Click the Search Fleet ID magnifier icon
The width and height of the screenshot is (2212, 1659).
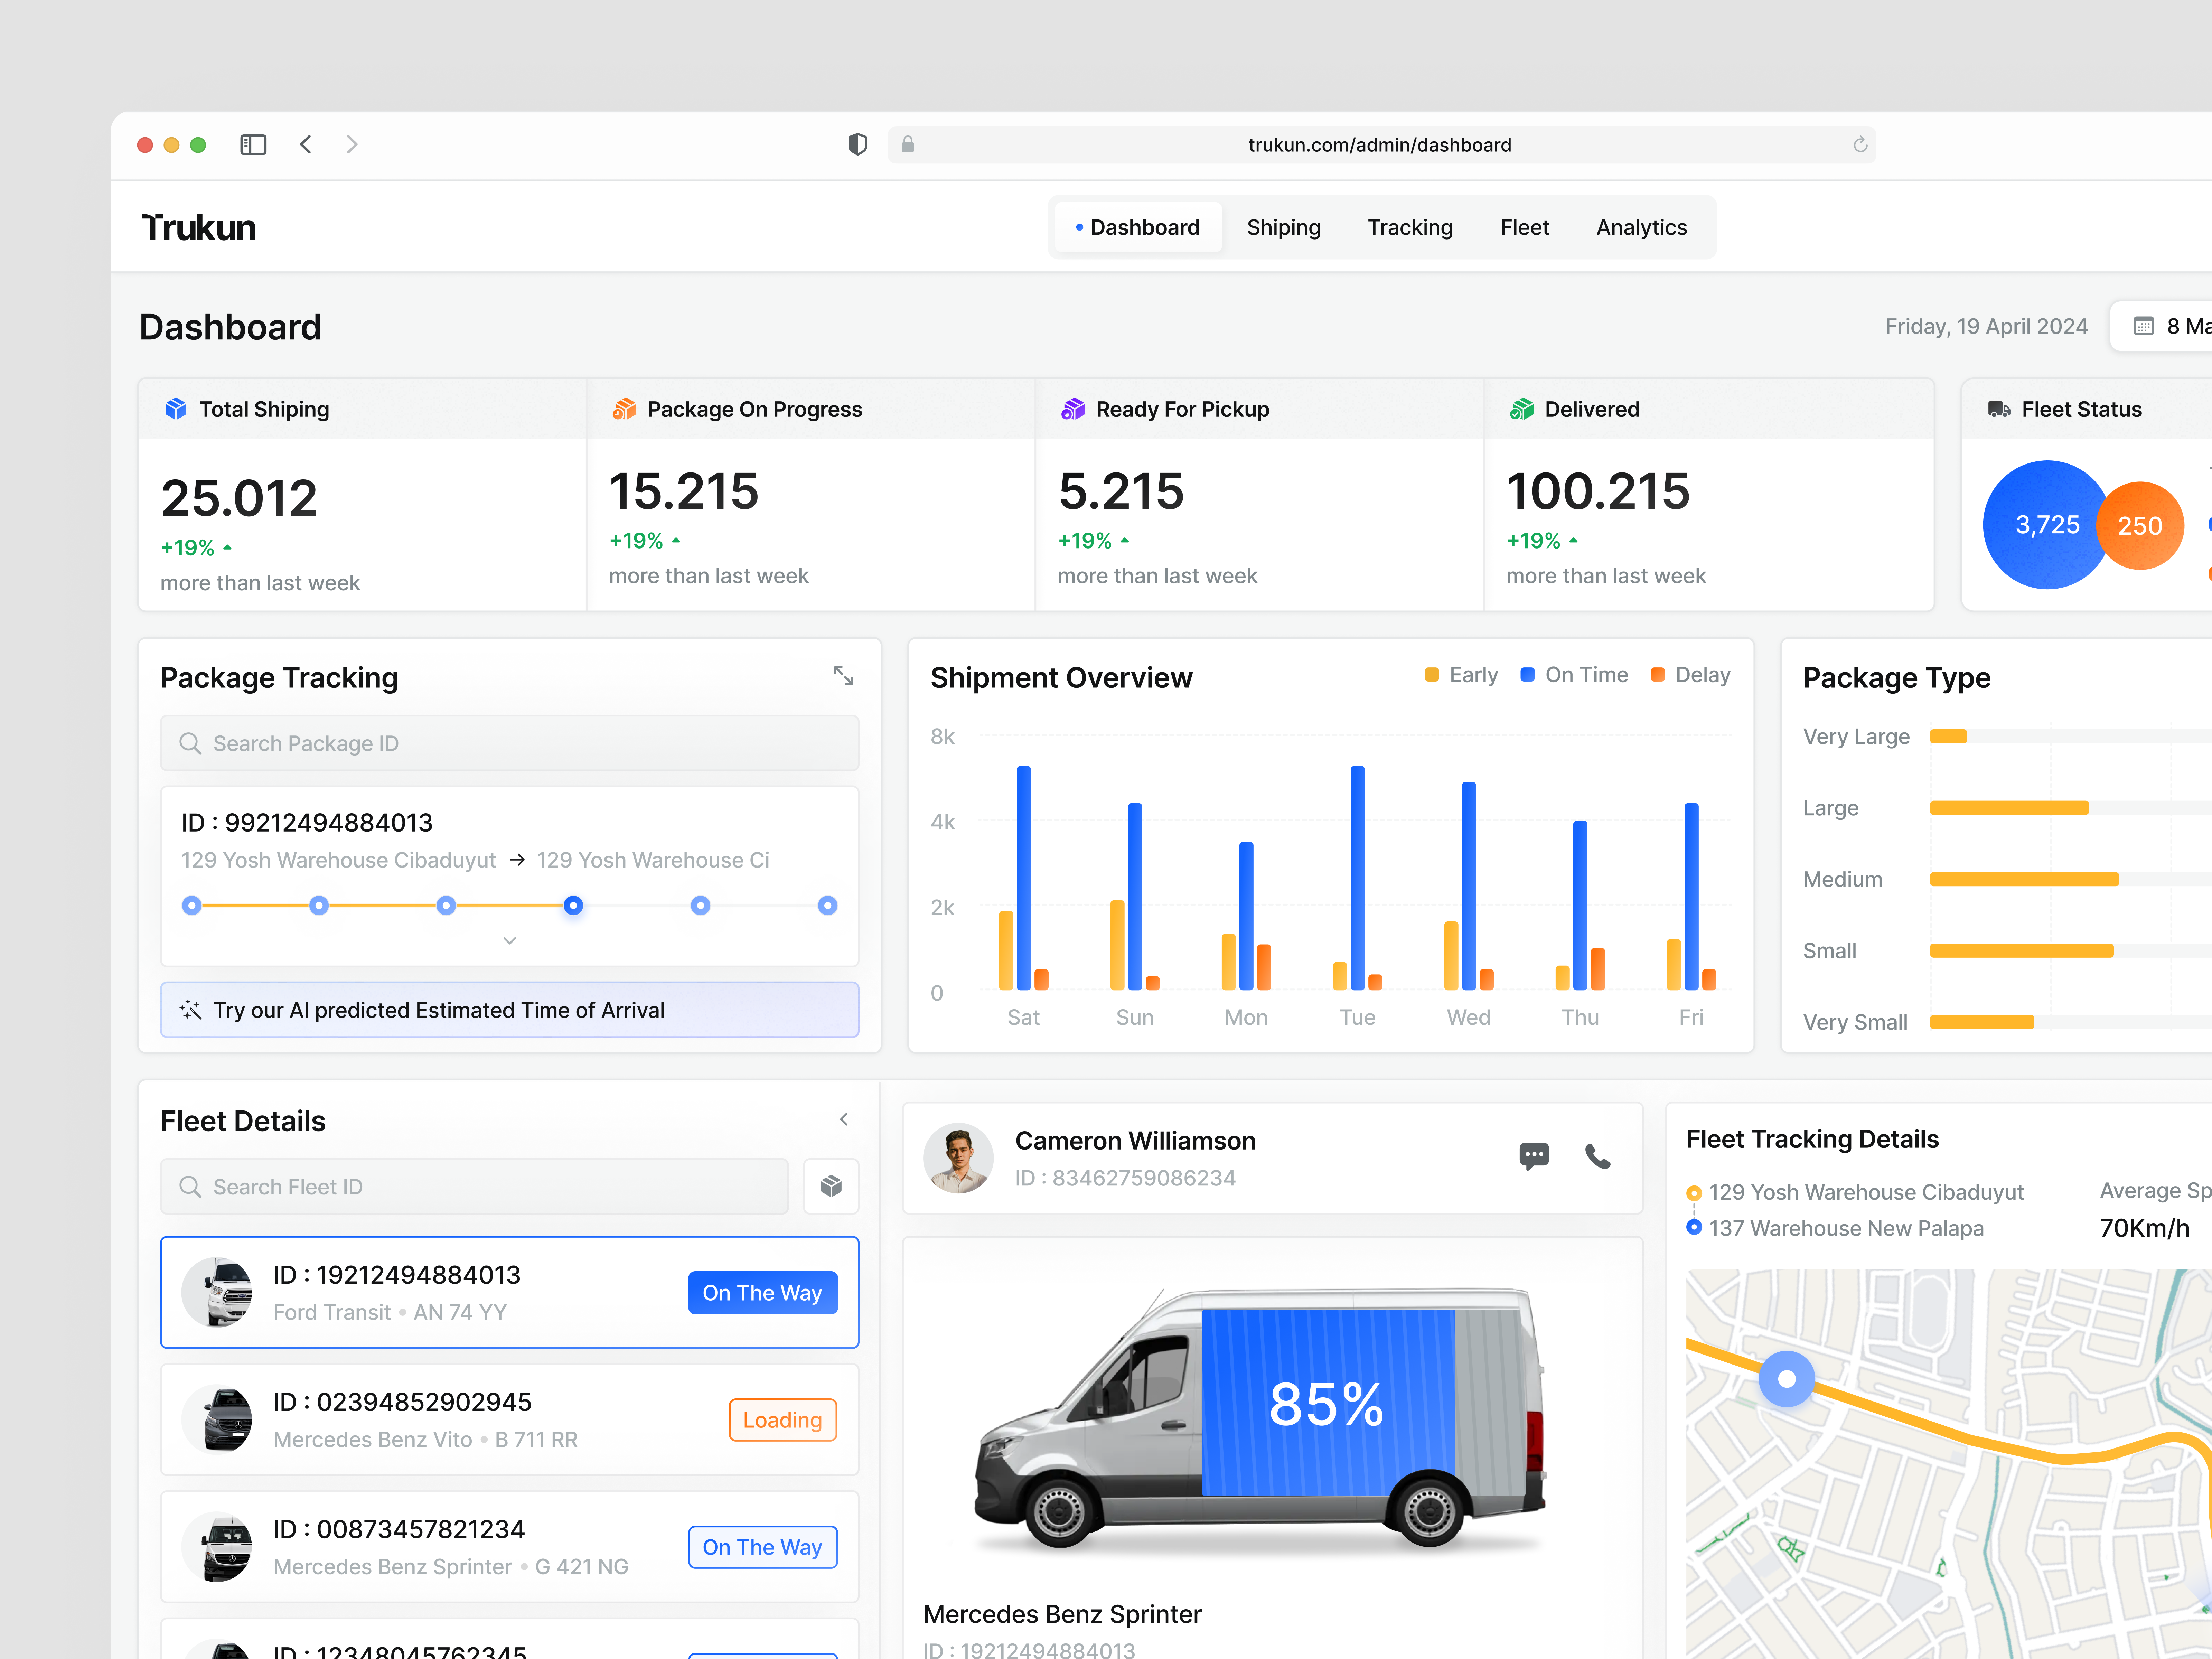(x=190, y=1187)
